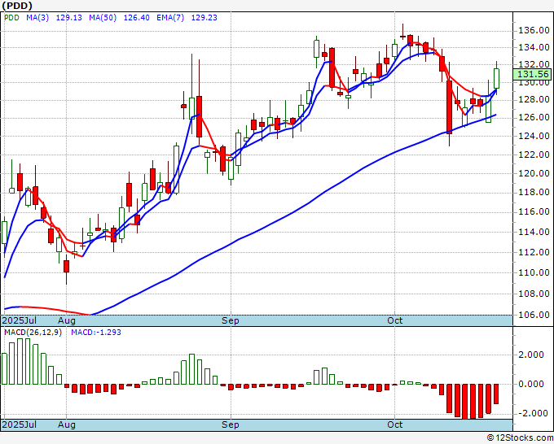The height and width of the screenshot is (444, 554).
Task: Click the 124.00 price axis label
Action: click(x=534, y=136)
